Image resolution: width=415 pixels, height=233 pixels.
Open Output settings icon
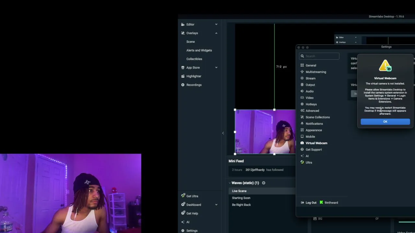coord(302,85)
